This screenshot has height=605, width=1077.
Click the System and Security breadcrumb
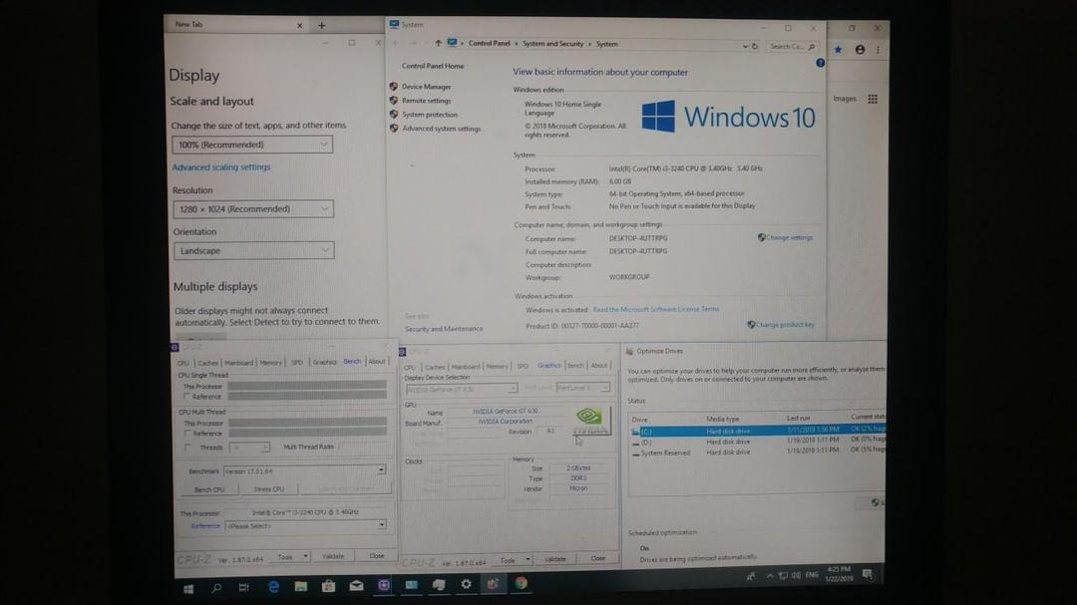click(552, 43)
